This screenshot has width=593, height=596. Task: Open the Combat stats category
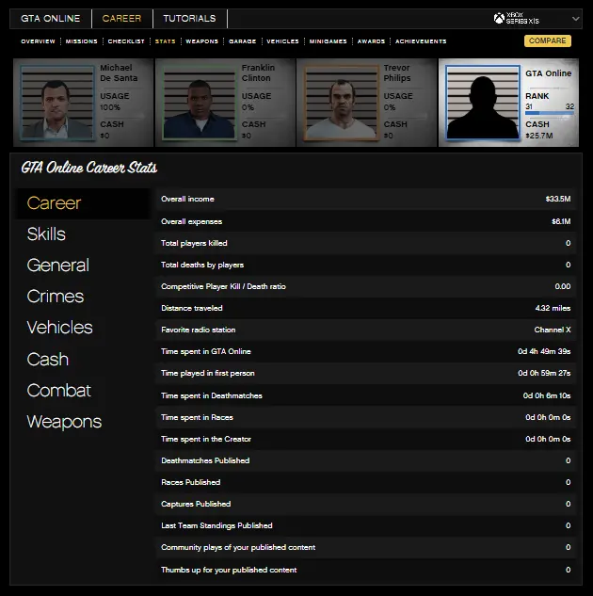(59, 391)
